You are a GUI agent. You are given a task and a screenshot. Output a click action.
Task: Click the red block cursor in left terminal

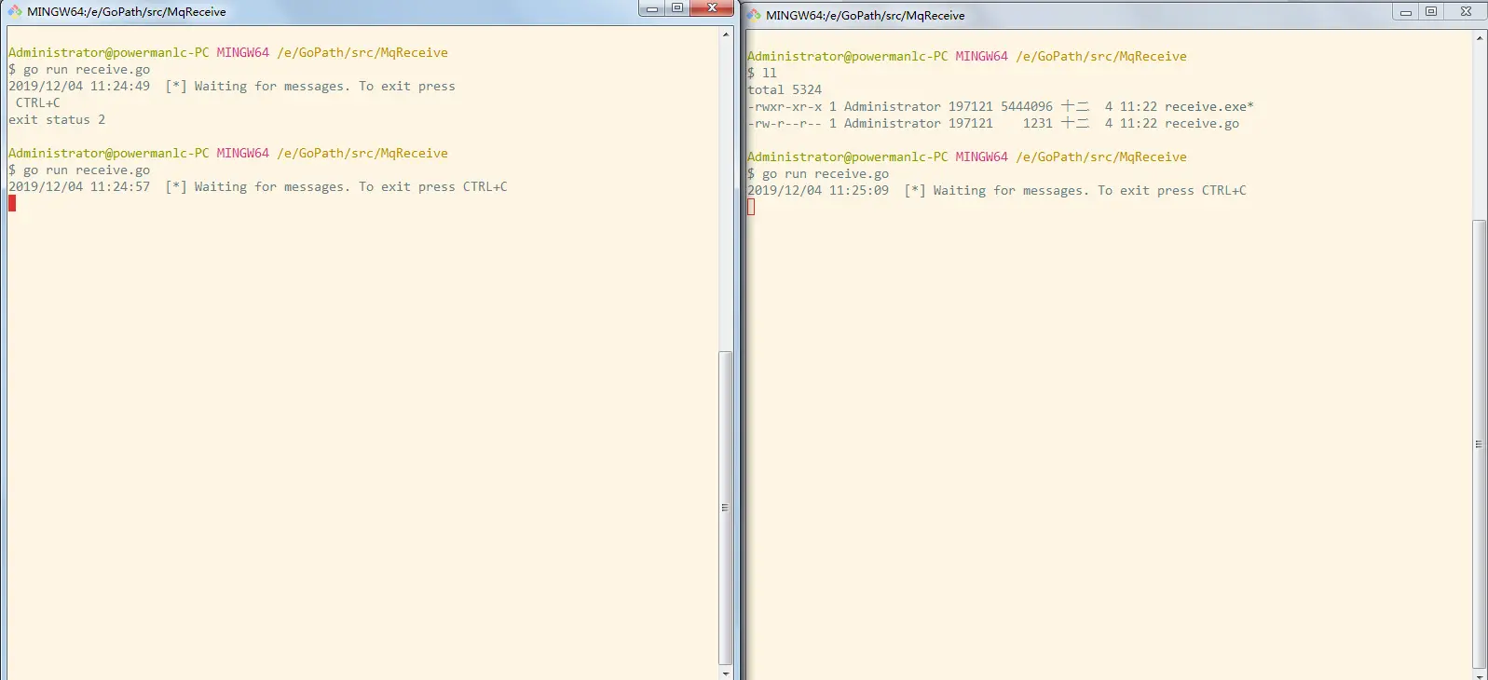[x=12, y=204]
